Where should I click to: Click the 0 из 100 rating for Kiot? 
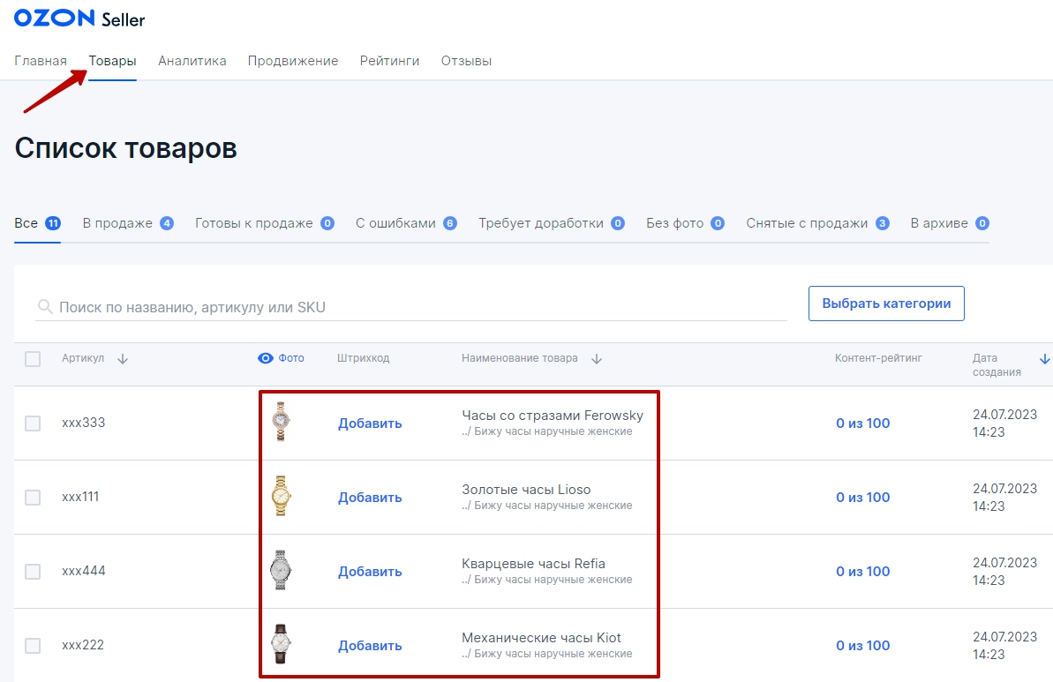pos(863,645)
